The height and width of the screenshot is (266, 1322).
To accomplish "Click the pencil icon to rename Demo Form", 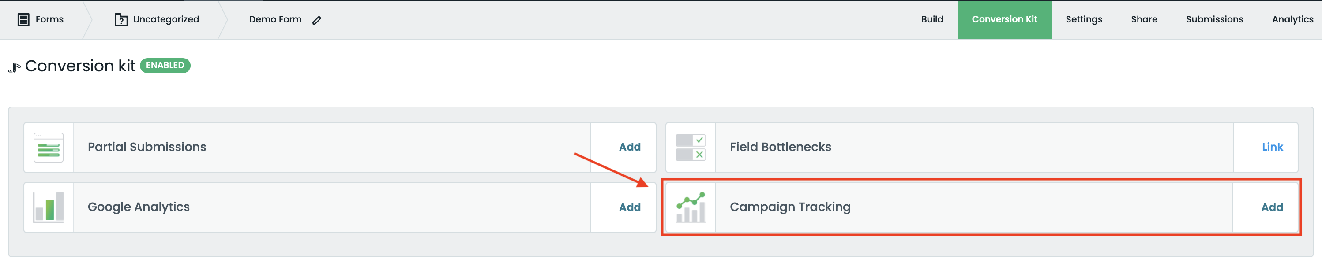I will (x=317, y=21).
